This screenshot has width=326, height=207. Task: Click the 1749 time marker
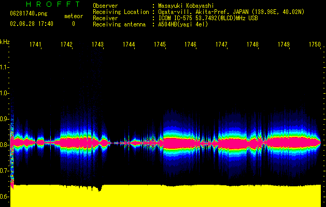[284, 45]
